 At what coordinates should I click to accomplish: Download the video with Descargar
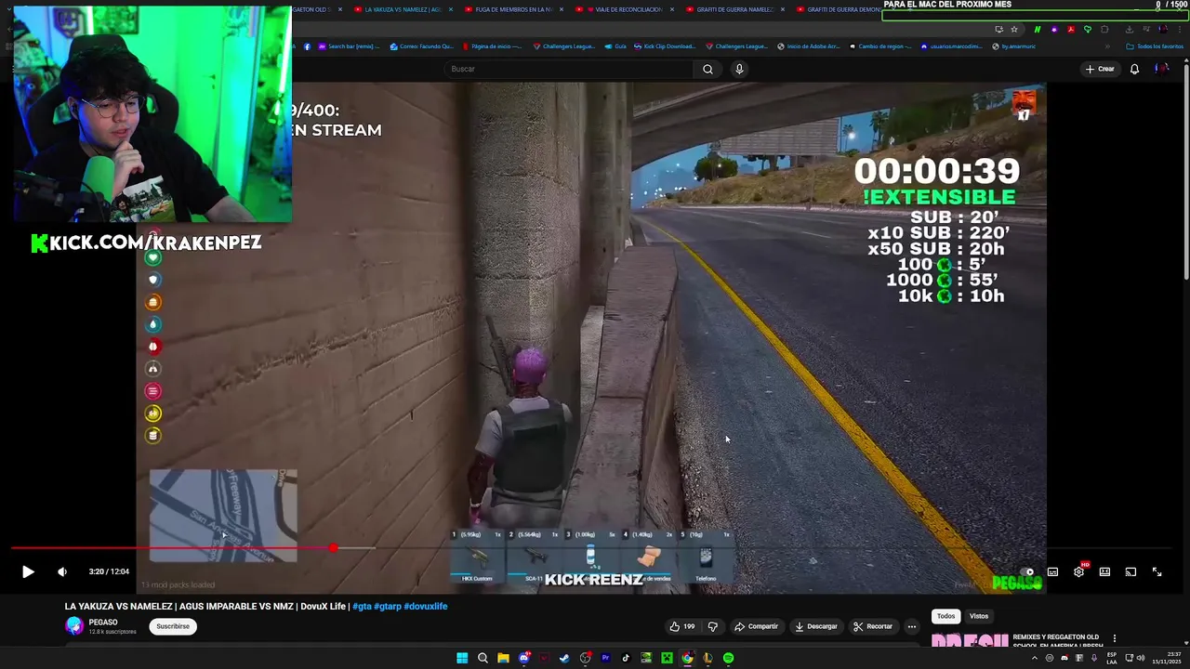(x=815, y=626)
